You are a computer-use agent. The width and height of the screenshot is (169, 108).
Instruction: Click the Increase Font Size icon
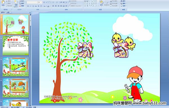44,2
